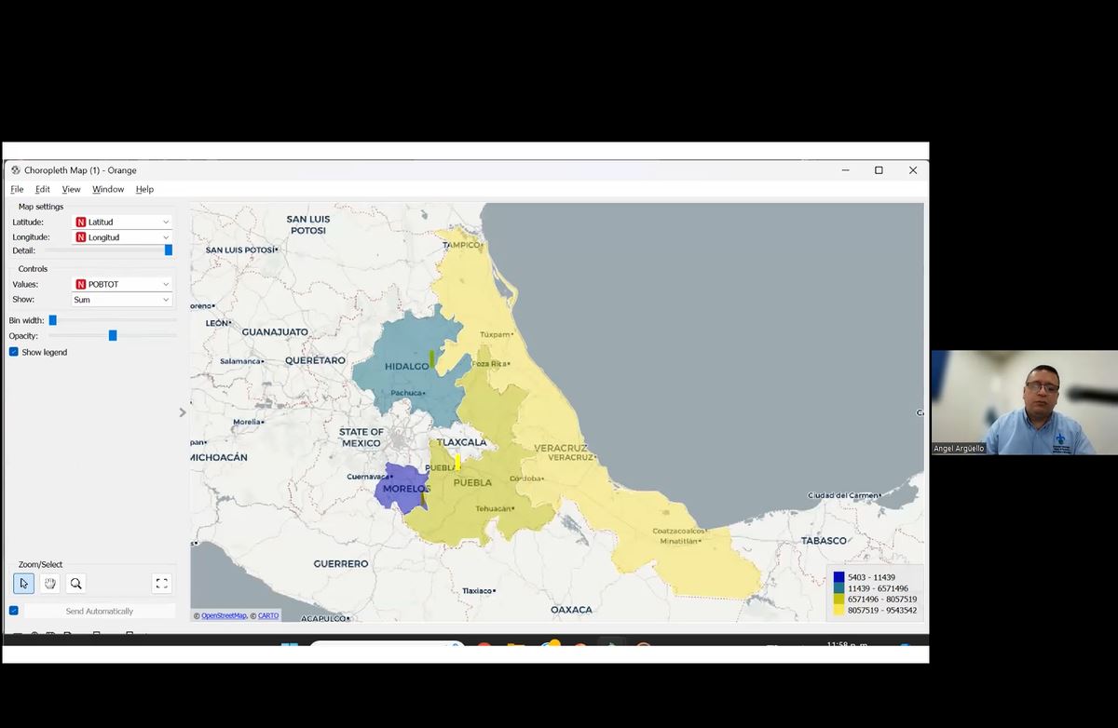Open the Longitude attribute dropdown

122,237
